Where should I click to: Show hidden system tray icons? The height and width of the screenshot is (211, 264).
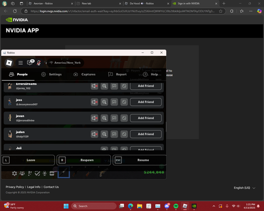click(x=214, y=206)
